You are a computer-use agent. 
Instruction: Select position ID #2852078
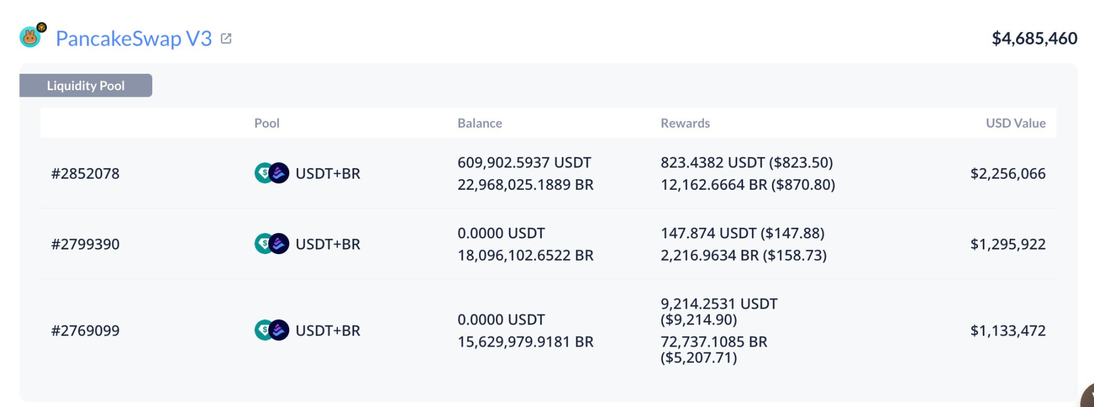pos(86,173)
